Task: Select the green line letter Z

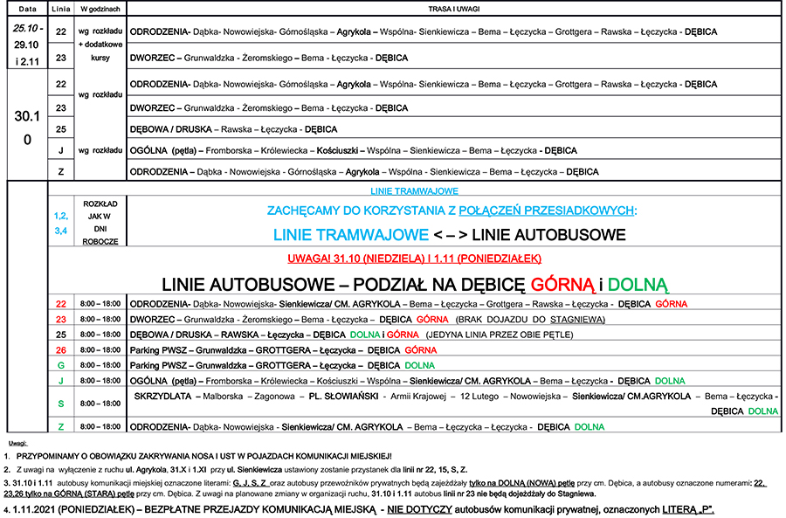Action: tap(61, 427)
